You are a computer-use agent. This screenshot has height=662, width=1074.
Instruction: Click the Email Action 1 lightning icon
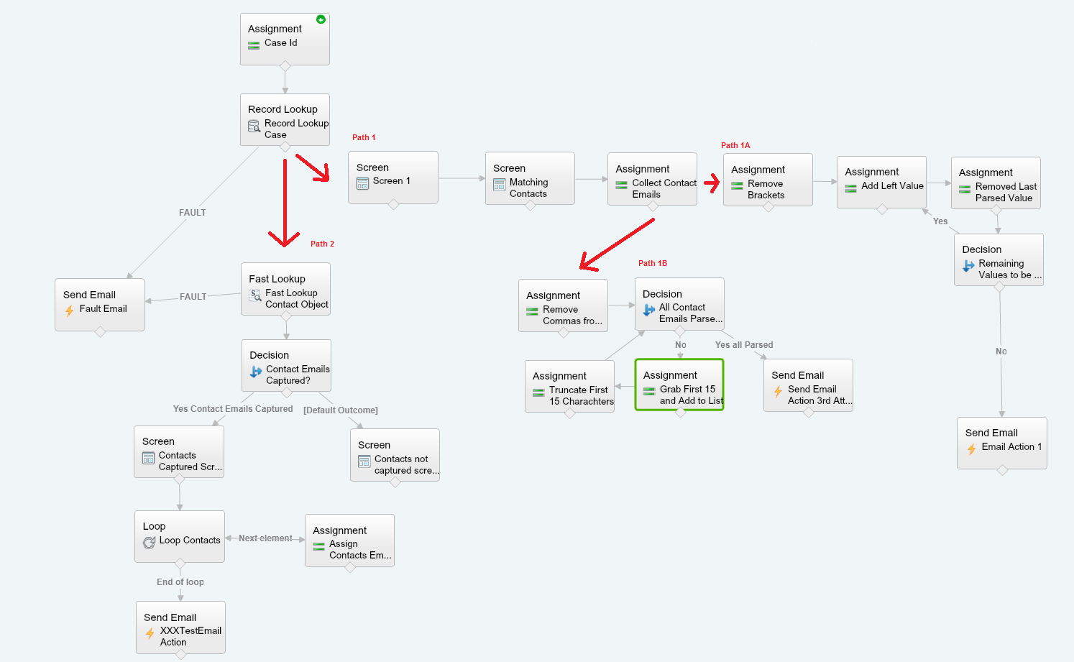pos(971,449)
